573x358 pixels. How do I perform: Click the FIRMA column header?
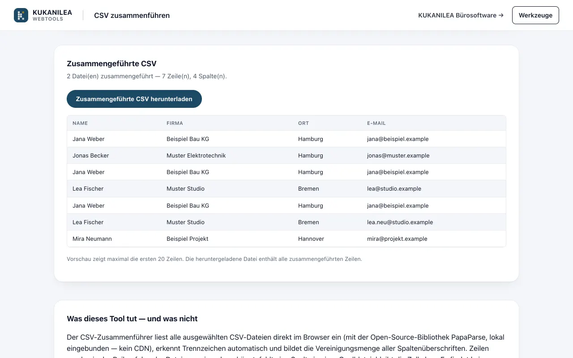click(x=175, y=123)
